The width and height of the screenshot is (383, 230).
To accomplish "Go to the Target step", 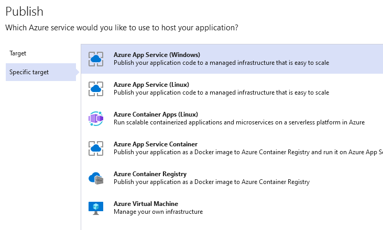I will point(18,53).
